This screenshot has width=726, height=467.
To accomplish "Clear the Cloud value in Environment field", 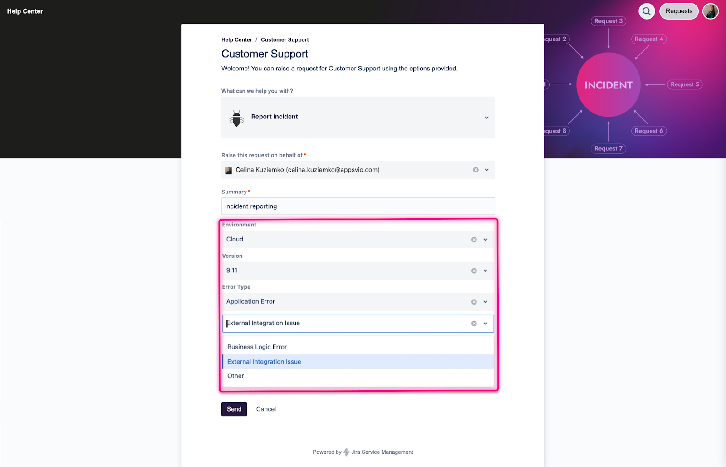I will pyautogui.click(x=474, y=239).
